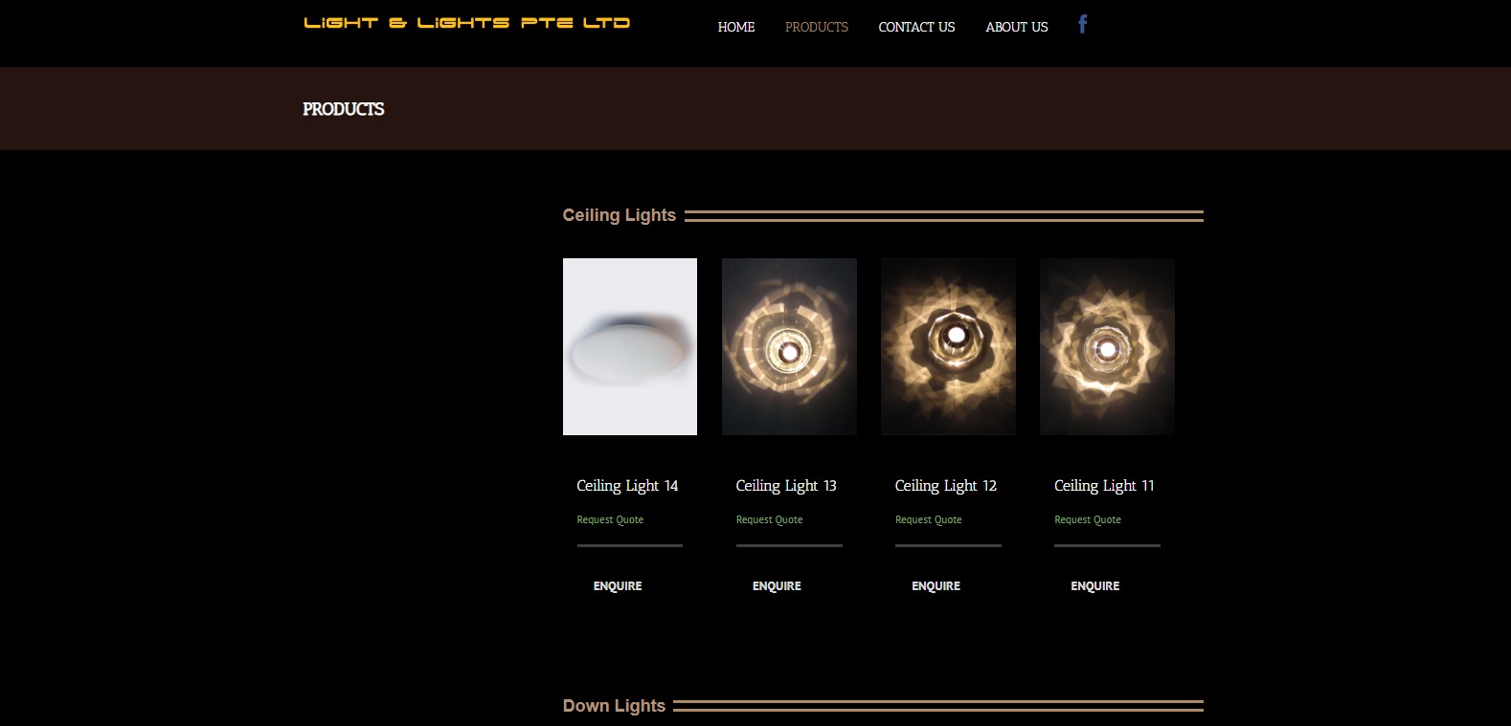Open the Ceiling Light 13 product image
This screenshot has height=726, width=1511.
coord(789,346)
